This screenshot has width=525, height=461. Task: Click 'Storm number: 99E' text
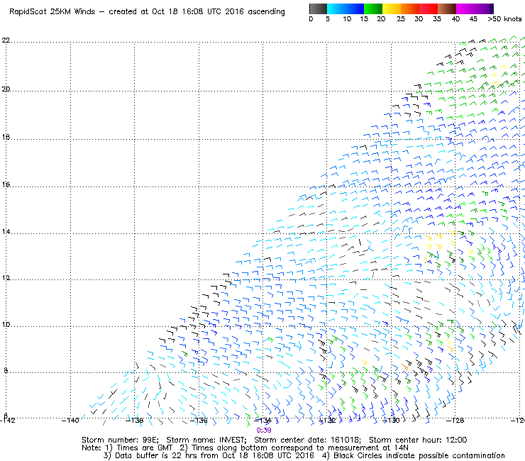point(120,440)
